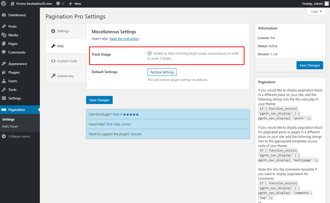Image resolution: width=330 pixels, height=203 pixels.
Task: Click the Tools wrench icon in sidebar
Action: (4, 90)
